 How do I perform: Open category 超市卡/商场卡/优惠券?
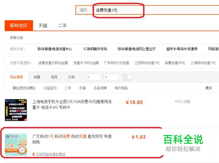(182, 49)
